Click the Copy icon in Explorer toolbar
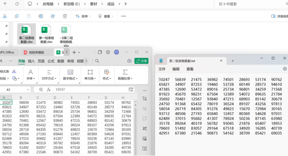Screen dimensions: 288x156 [17, 16]
